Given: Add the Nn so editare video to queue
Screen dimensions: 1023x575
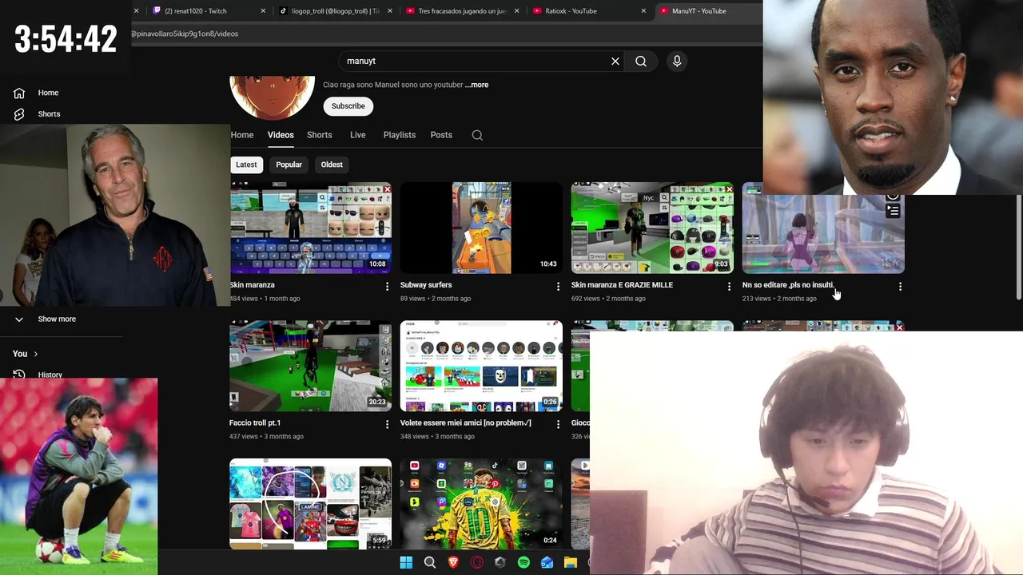Looking at the screenshot, I should (893, 211).
